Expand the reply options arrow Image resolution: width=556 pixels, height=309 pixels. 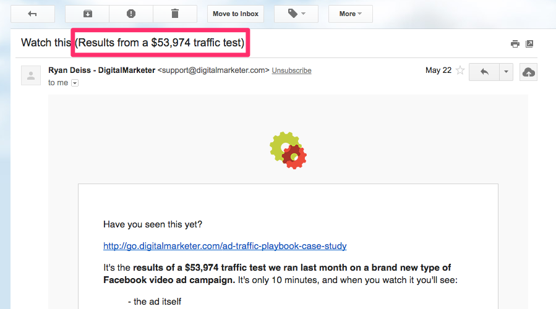click(506, 72)
